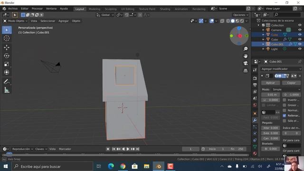Open the Editar menu
This screenshot has height=171, width=304.
25,9
